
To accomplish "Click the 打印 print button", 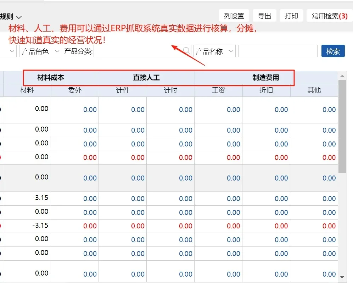I will pyautogui.click(x=291, y=15).
